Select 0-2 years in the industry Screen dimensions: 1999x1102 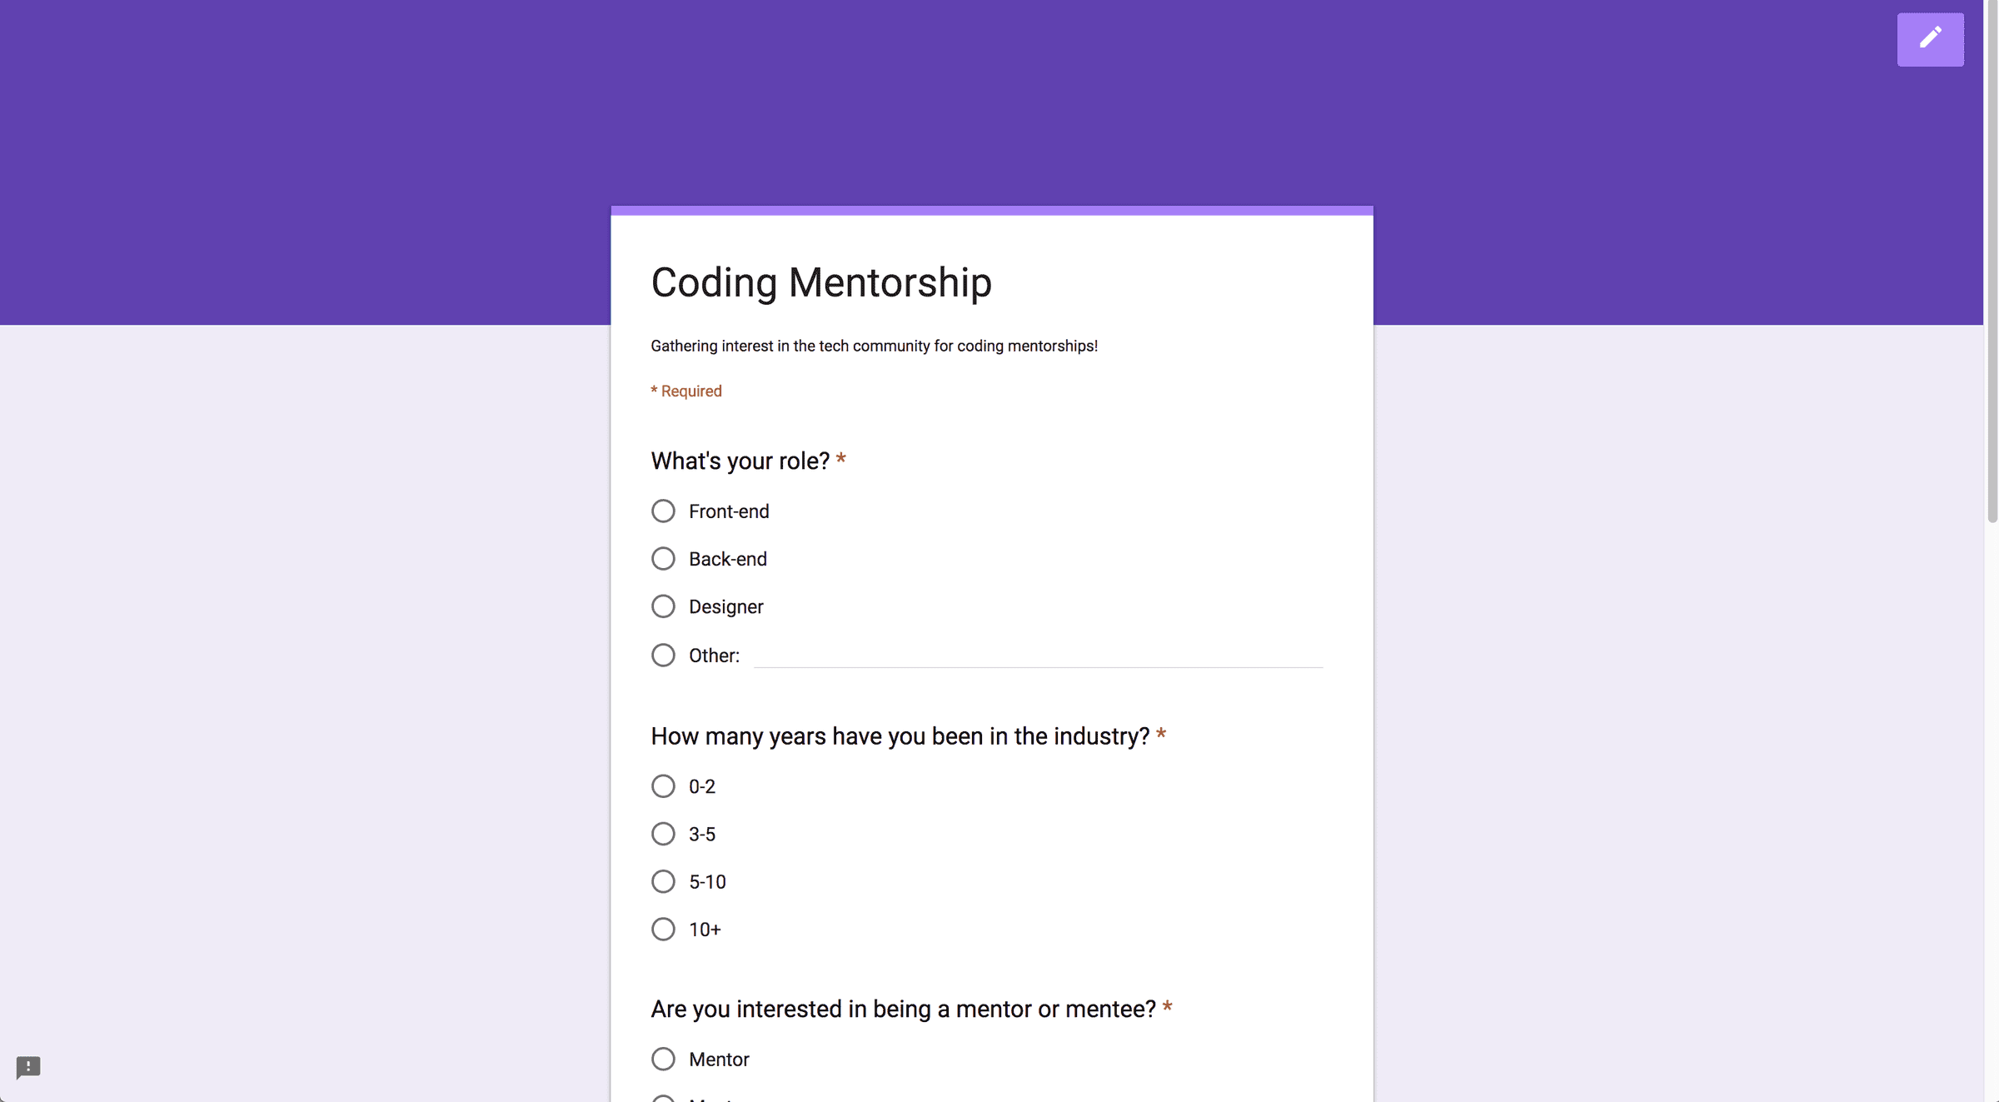pyautogui.click(x=663, y=785)
